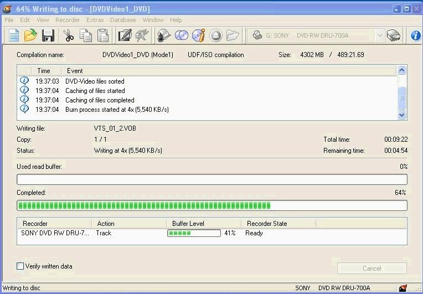
Task: Click the Paste clipboard icon
Action: (103, 35)
